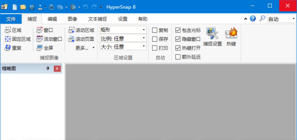The width and height of the screenshot is (297, 140).
Task: Start a 区域 region capture
Action: (13, 30)
